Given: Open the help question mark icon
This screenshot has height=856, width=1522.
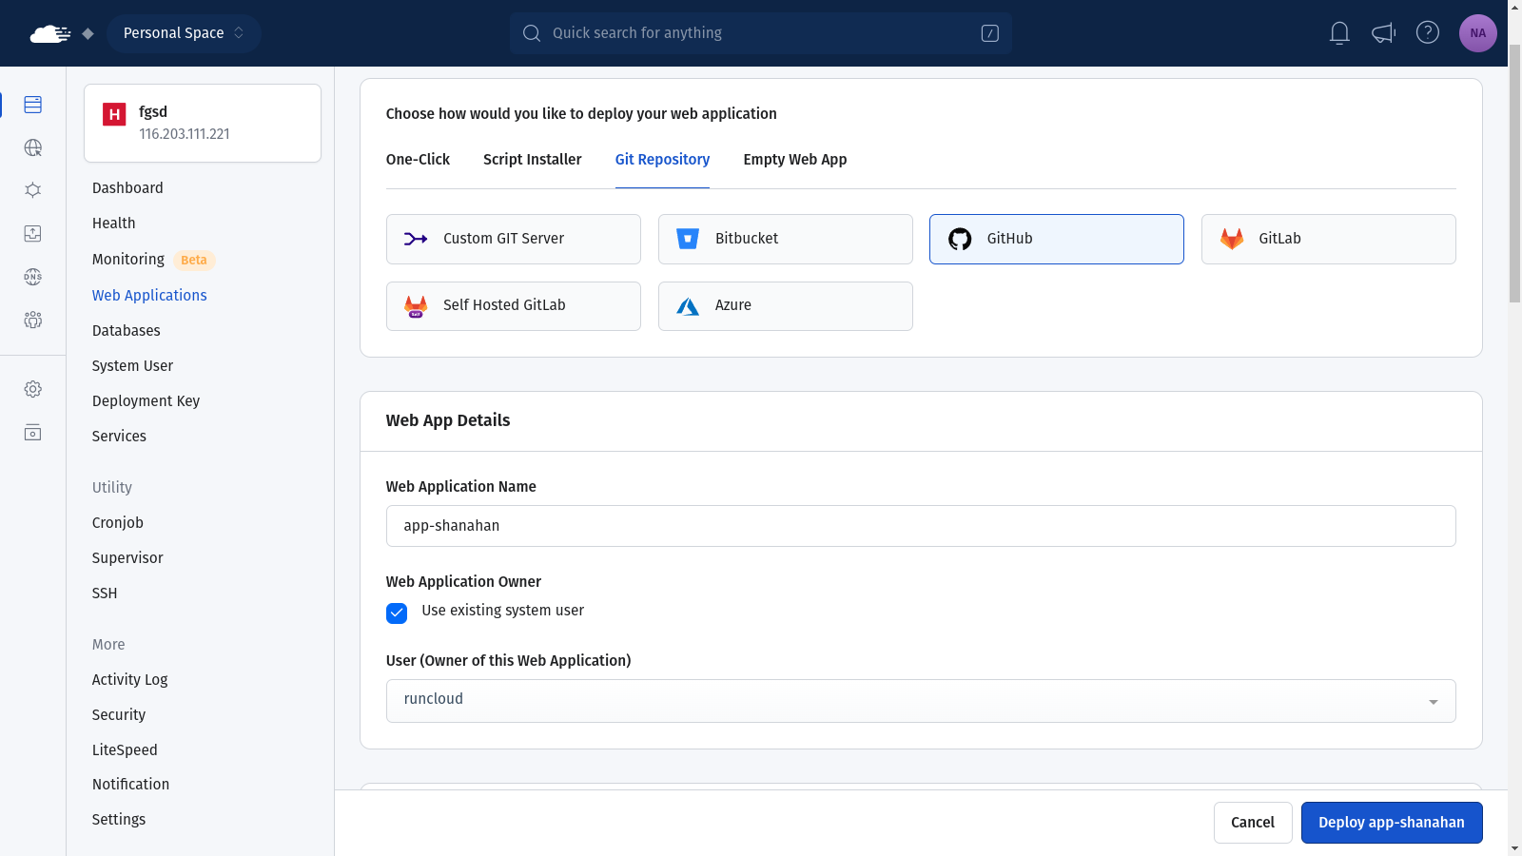Looking at the screenshot, I should (x=1427, y=33).
